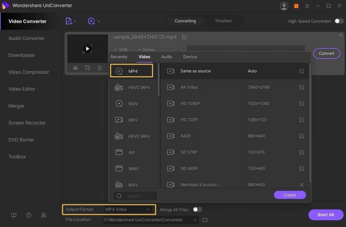This screenshot has height=227, width=346.
Task: Click the feedback people icon in sidebar
Action: [x=44, y=215]
